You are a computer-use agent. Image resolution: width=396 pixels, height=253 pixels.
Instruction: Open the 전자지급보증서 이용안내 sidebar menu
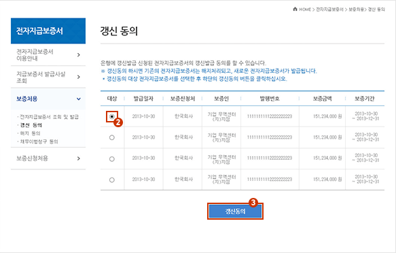48,55
